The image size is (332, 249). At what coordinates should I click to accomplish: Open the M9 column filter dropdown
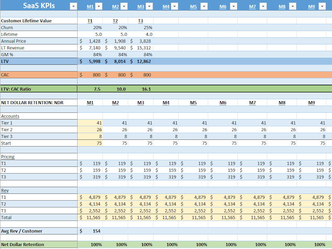[322, 6]
